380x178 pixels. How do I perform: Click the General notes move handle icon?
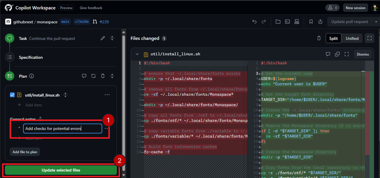point(40,119)
